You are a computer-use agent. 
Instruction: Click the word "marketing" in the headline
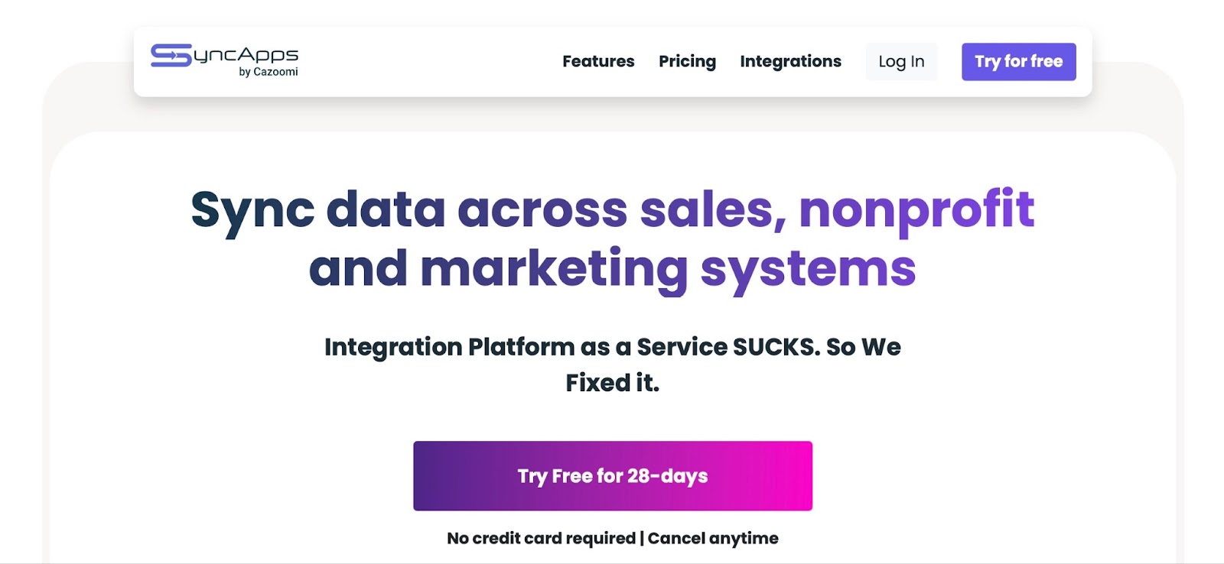(555, 269)
